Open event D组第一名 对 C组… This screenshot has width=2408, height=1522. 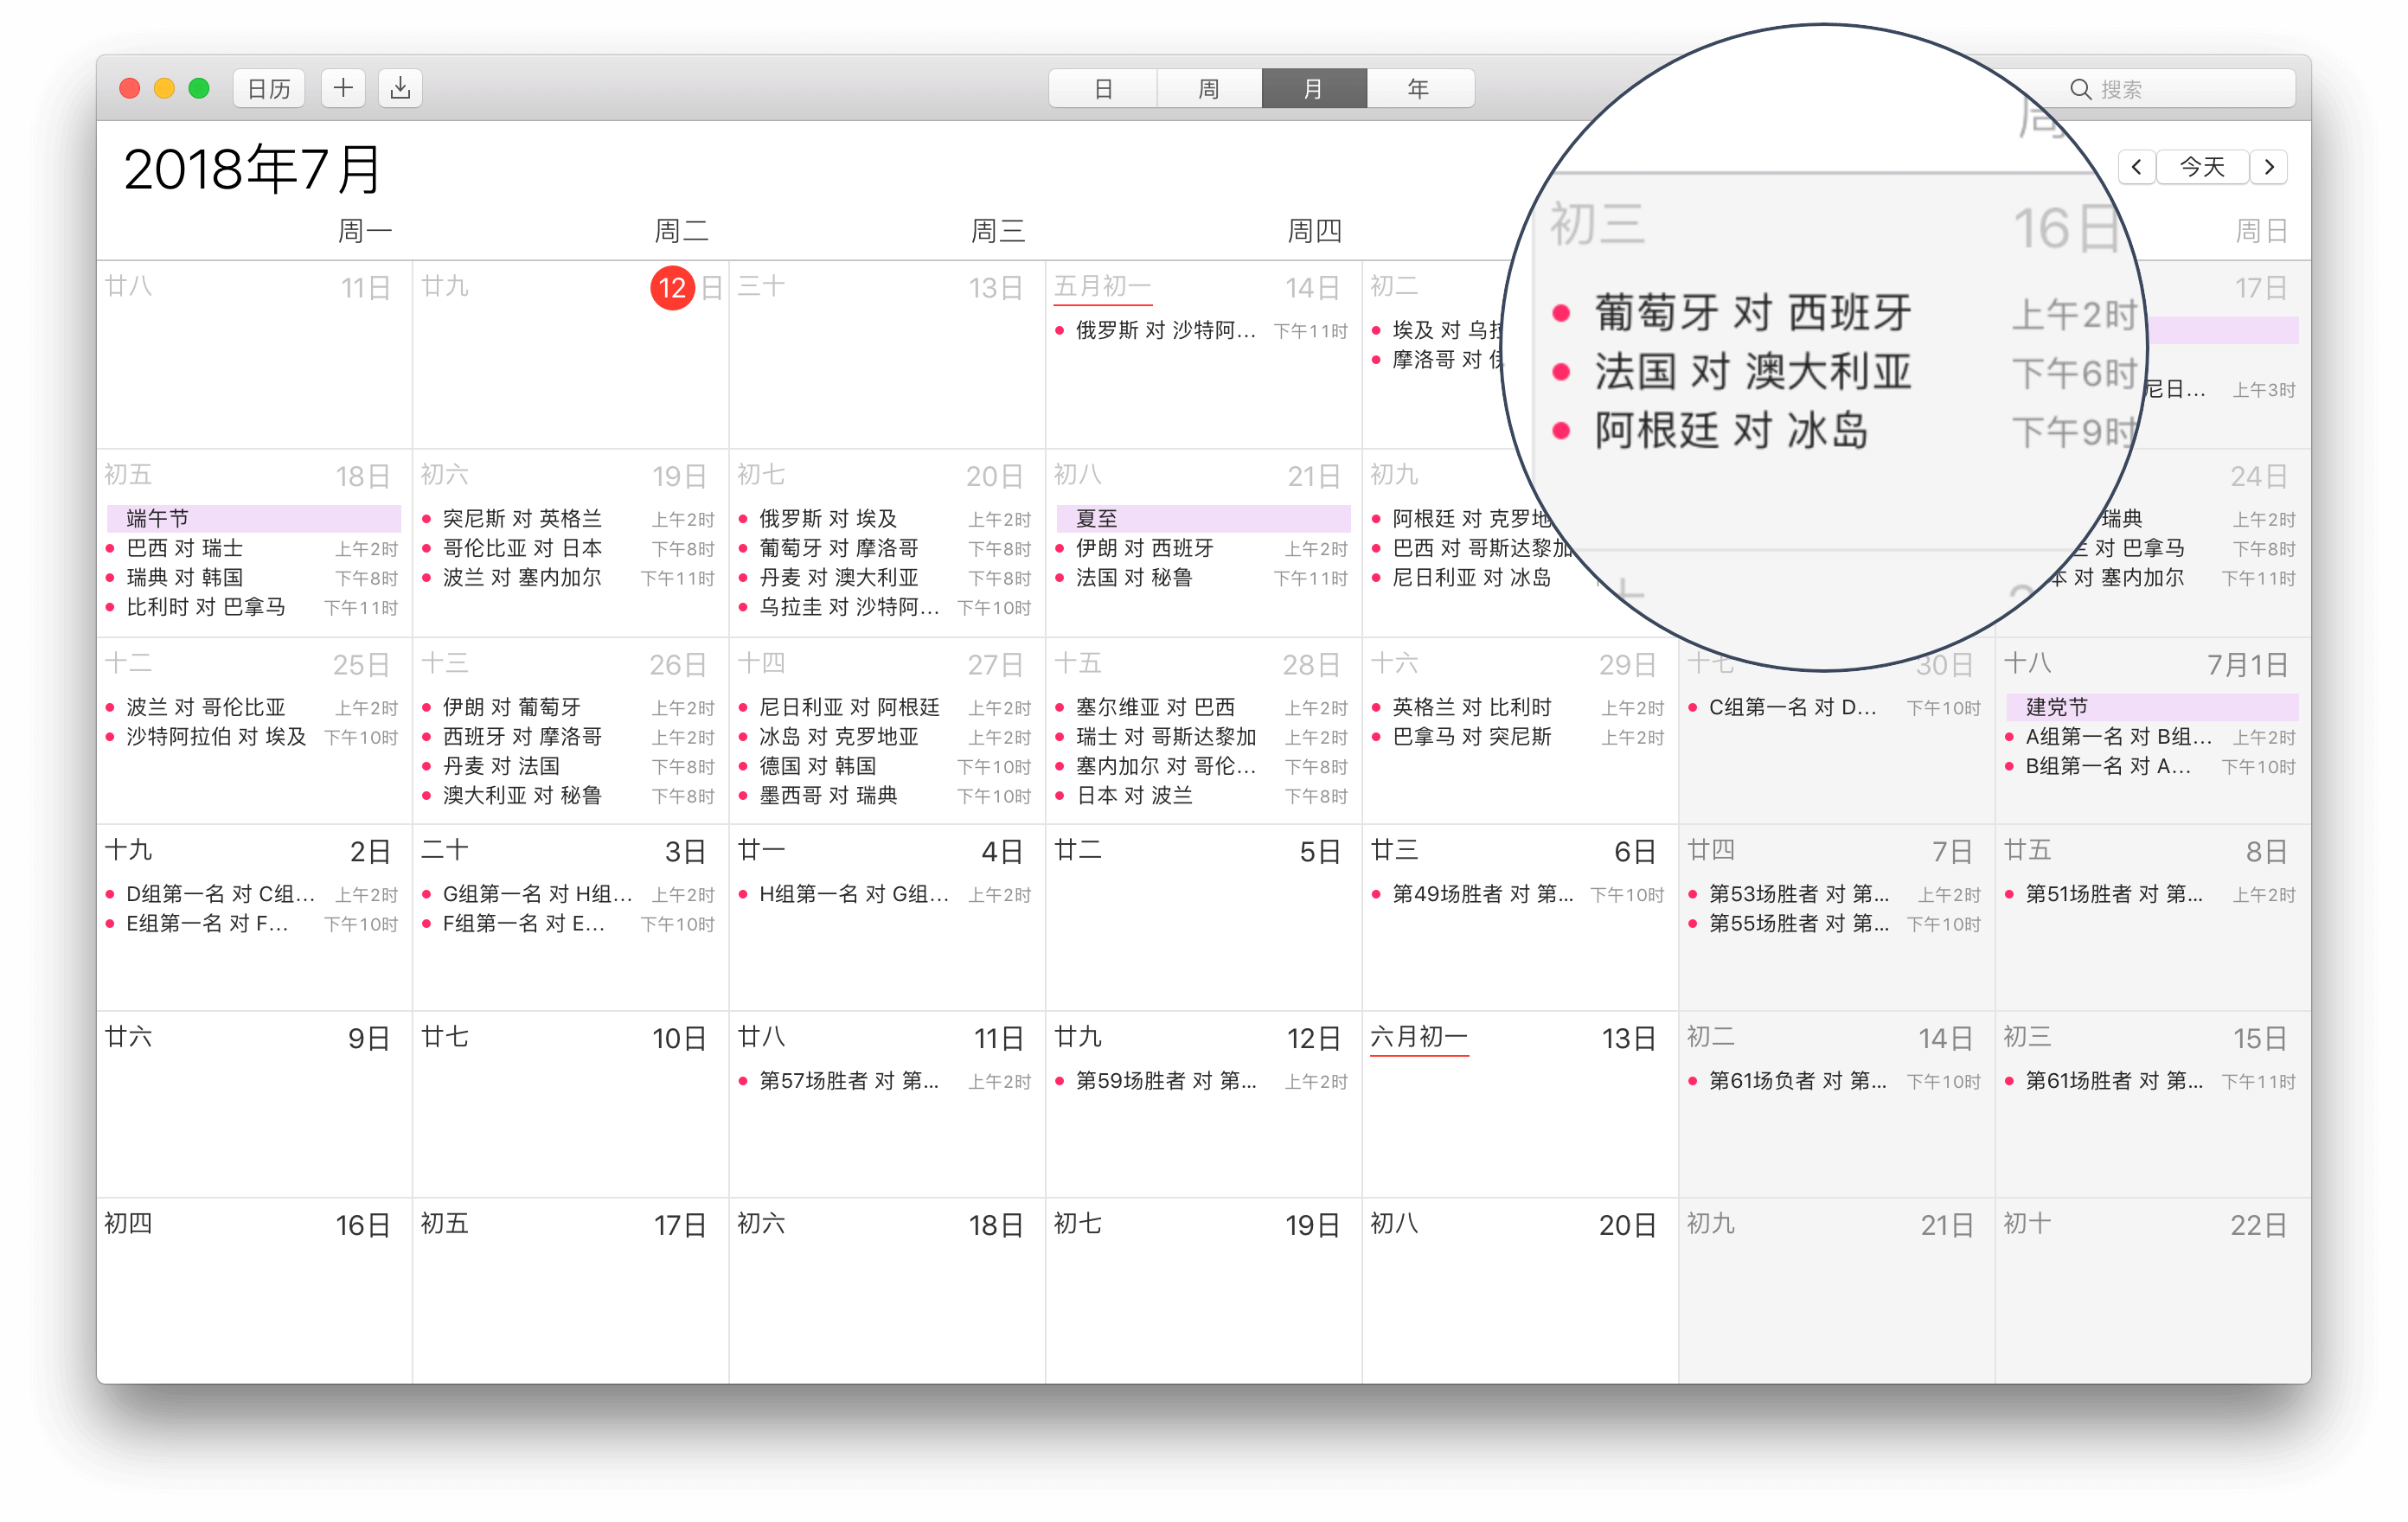[x=252, y=894]
